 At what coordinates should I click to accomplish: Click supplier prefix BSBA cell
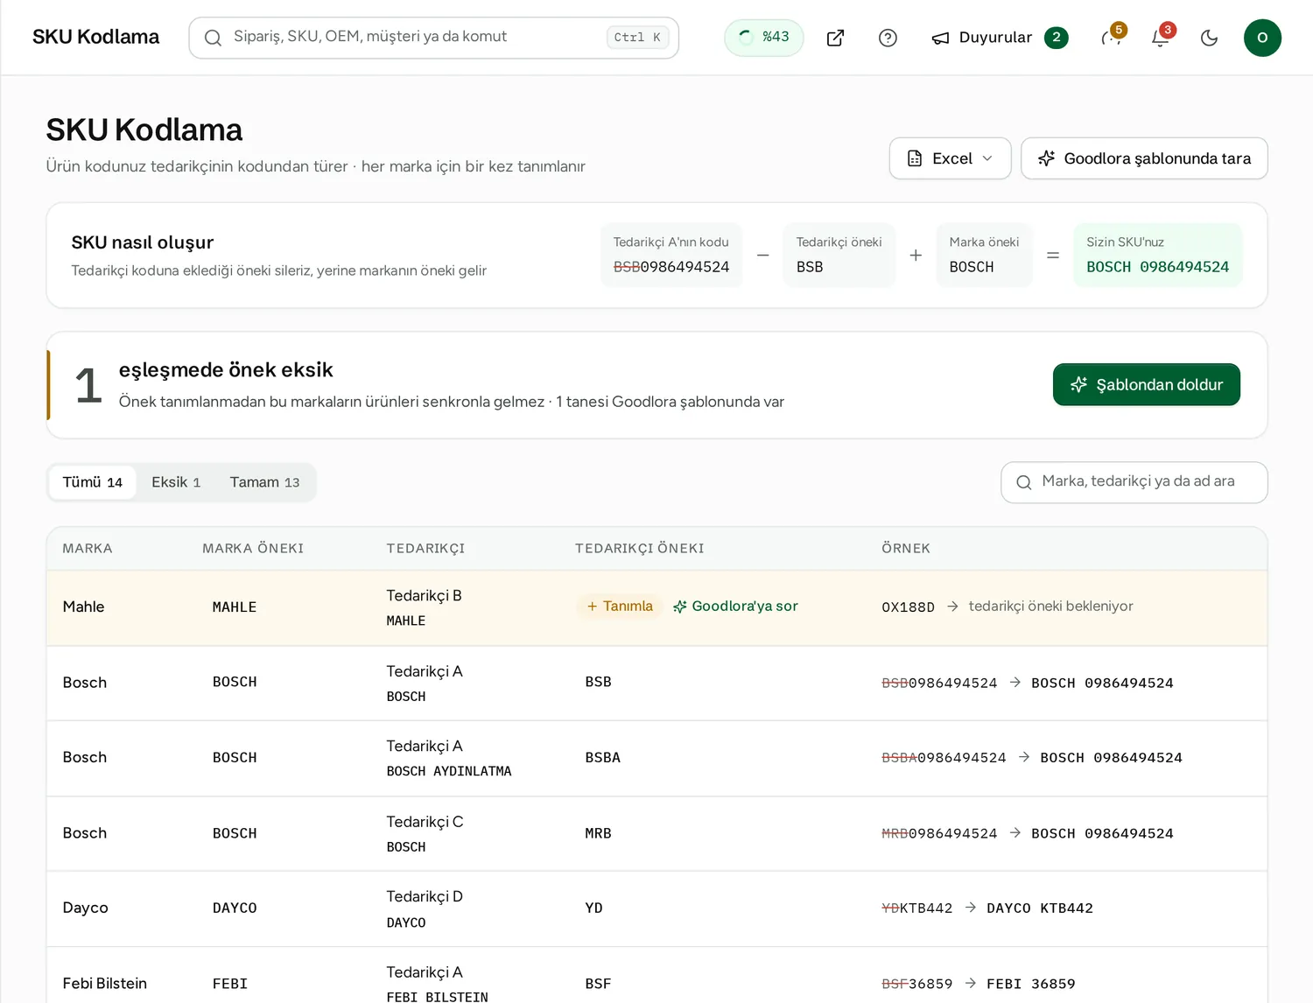point(602,758)
